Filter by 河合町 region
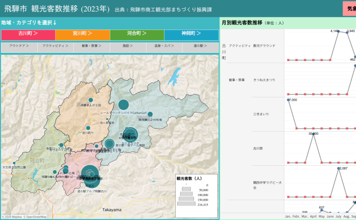356x220 pixels. tap(137, 35)
